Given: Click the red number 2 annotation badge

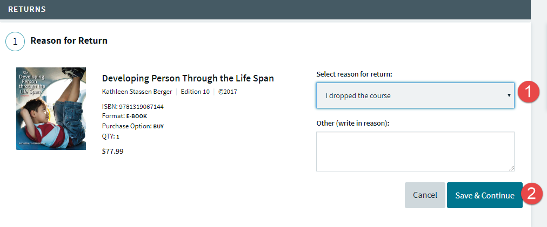Looking at the screenshot, I should point(532,194).
